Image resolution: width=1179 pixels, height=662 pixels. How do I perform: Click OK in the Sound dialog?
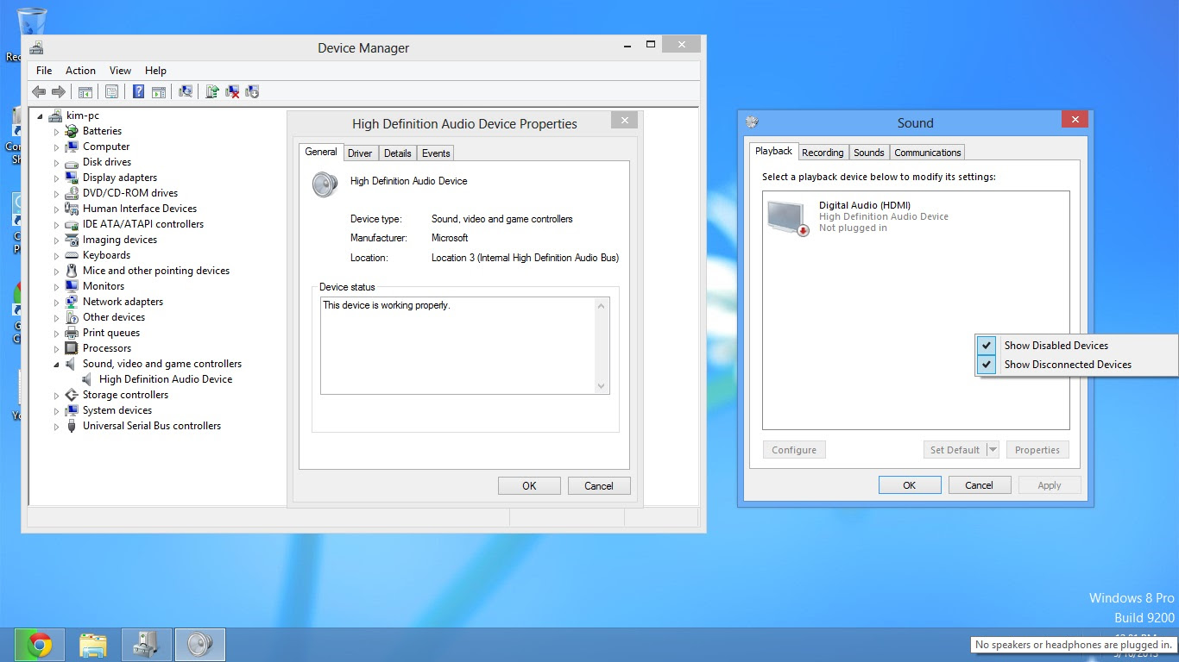tap(910, 485)
